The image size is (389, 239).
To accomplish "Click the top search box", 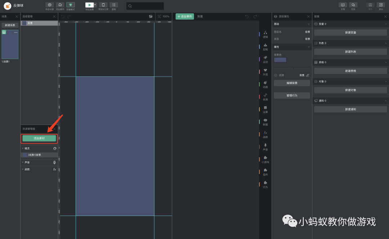I will click(145, 6).
